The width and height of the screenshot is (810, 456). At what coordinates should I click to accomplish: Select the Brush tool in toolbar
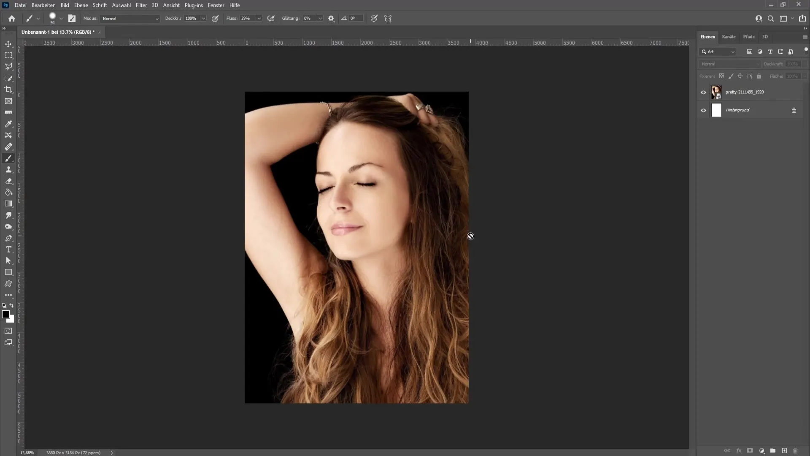click(8, 157)
